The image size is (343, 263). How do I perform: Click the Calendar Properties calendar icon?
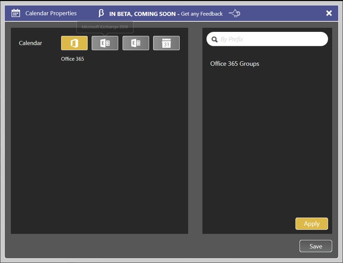[16, 13]
